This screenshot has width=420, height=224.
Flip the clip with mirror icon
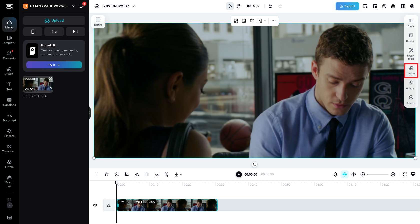click(137, 174)
